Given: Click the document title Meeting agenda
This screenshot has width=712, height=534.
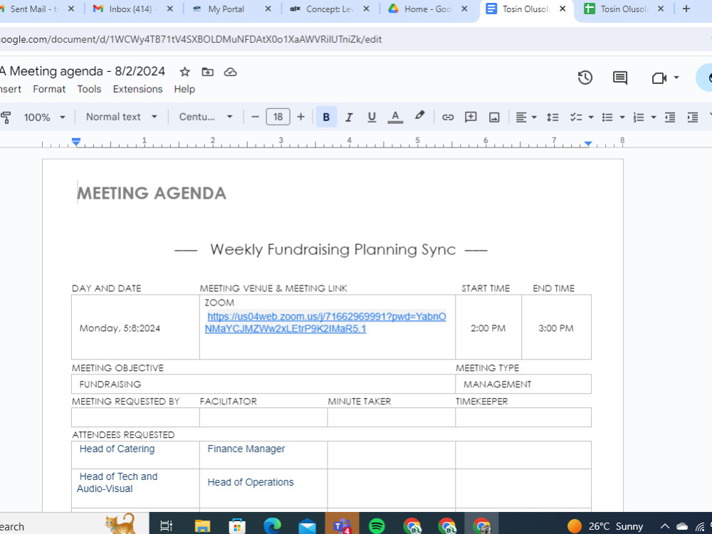Looking at the screenshot, I should pyautogui.click(x=82, y=71).
